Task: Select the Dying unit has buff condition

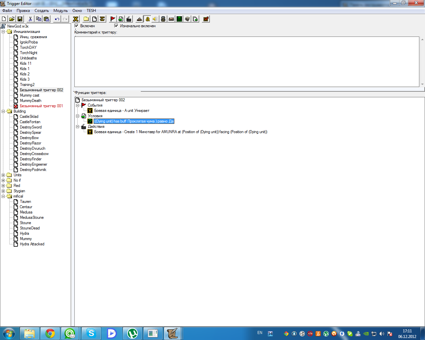Action: [134, 121]
